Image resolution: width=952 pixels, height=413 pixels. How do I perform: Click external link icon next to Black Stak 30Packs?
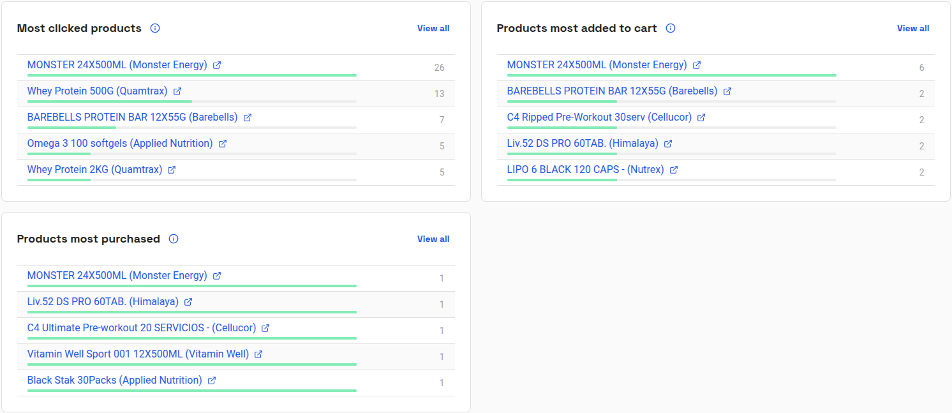click(x=212, y=380)
